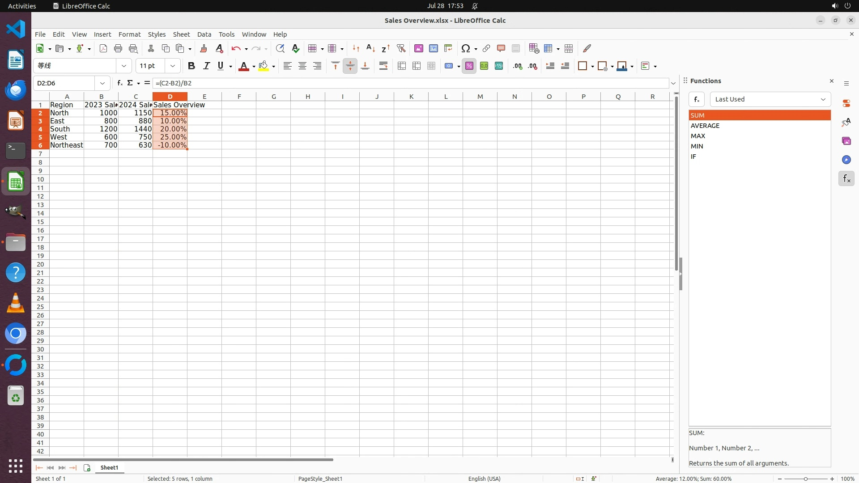The image size is (859, 483).
Task: Open the Data menu
Action: tap(204, 34)
